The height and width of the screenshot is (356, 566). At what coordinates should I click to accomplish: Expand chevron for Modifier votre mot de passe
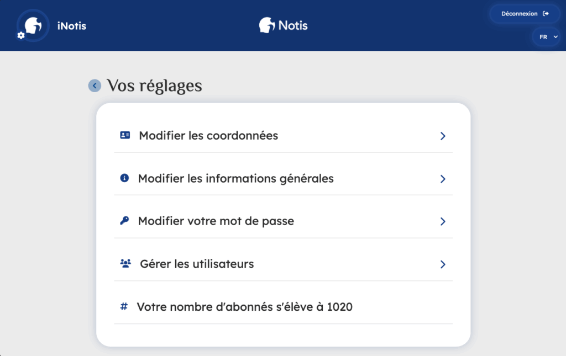(443, 221)
